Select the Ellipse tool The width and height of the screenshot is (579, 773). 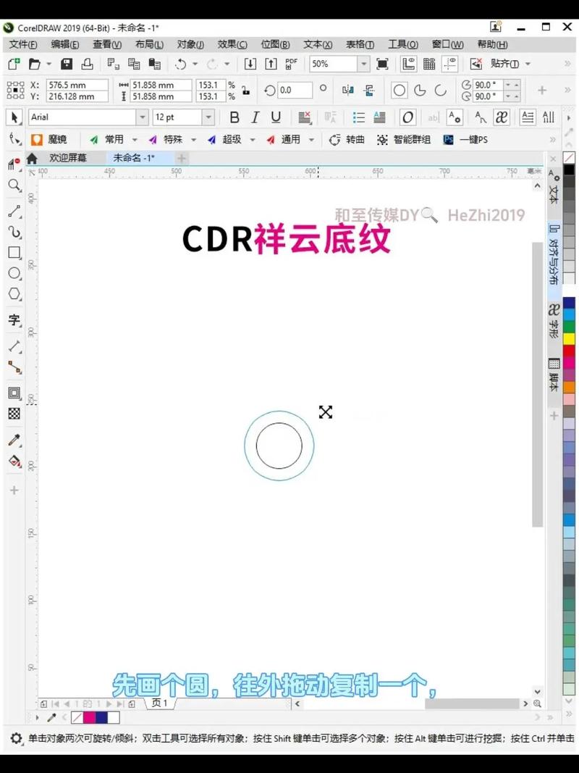[14, 273]
